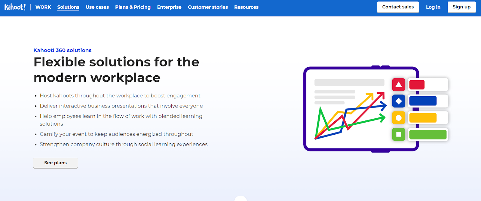This screenshot has height=201, width=481.
Task: Click 'Help employees learn' bullet text
Action: [121, 120]
